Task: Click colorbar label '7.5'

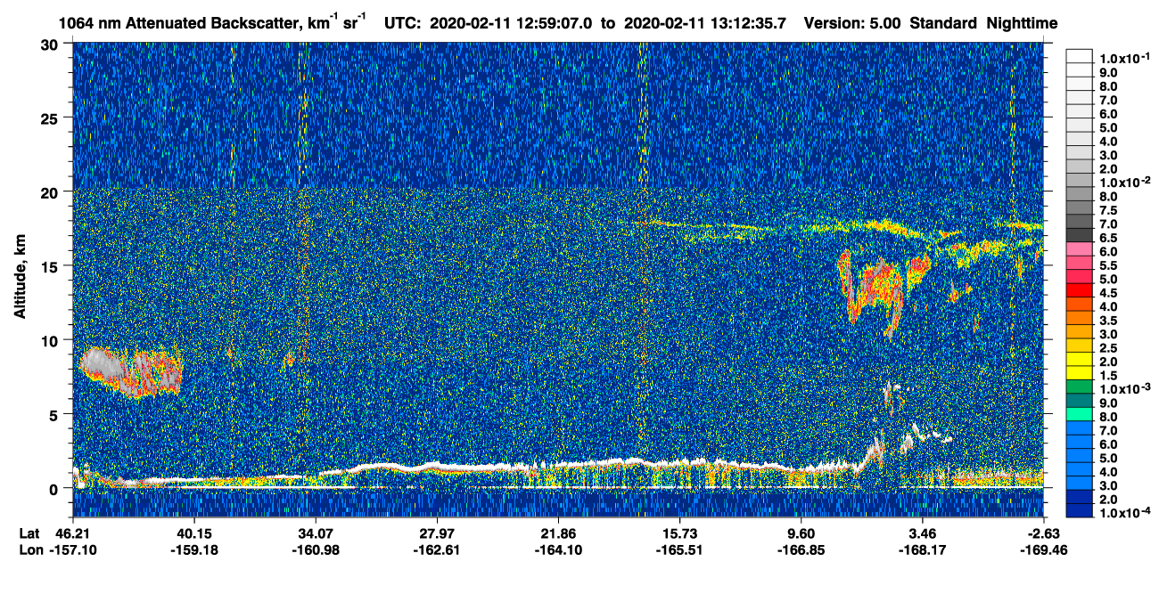Action: pyautogui.click(x=1108, y=211)
